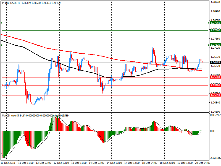Select the 1.27120 green level label
Image resolution: width=221 pixels, height=166 pixels.
215,45
